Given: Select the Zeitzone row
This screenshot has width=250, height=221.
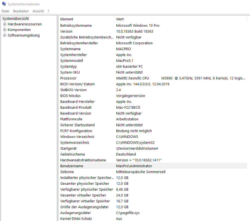Looking at the screenshot, I should click(x=153, y=172).
